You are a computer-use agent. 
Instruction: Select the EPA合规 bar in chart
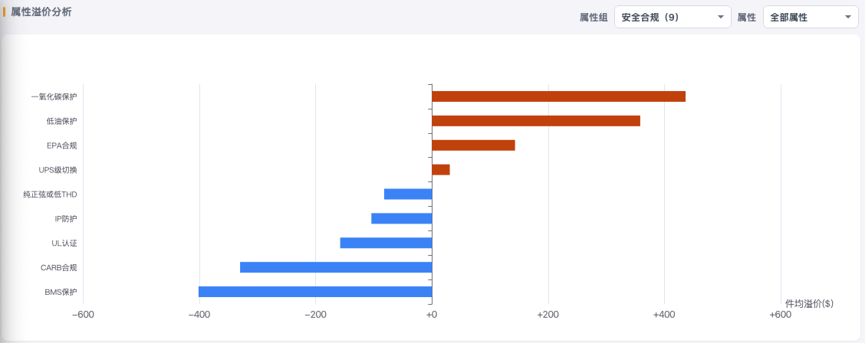[x=473, y=145]
